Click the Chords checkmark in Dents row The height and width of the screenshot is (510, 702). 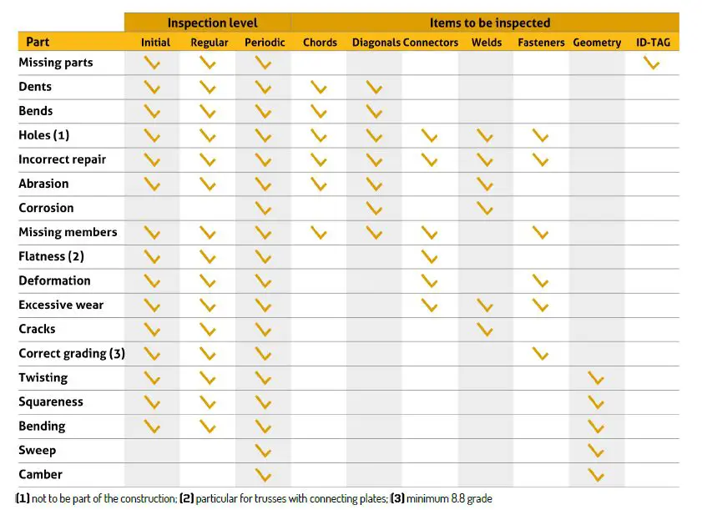[319, 87]
